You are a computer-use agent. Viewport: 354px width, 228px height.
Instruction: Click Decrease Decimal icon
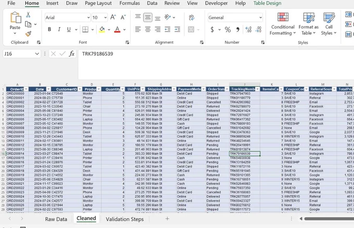point(258,29)
